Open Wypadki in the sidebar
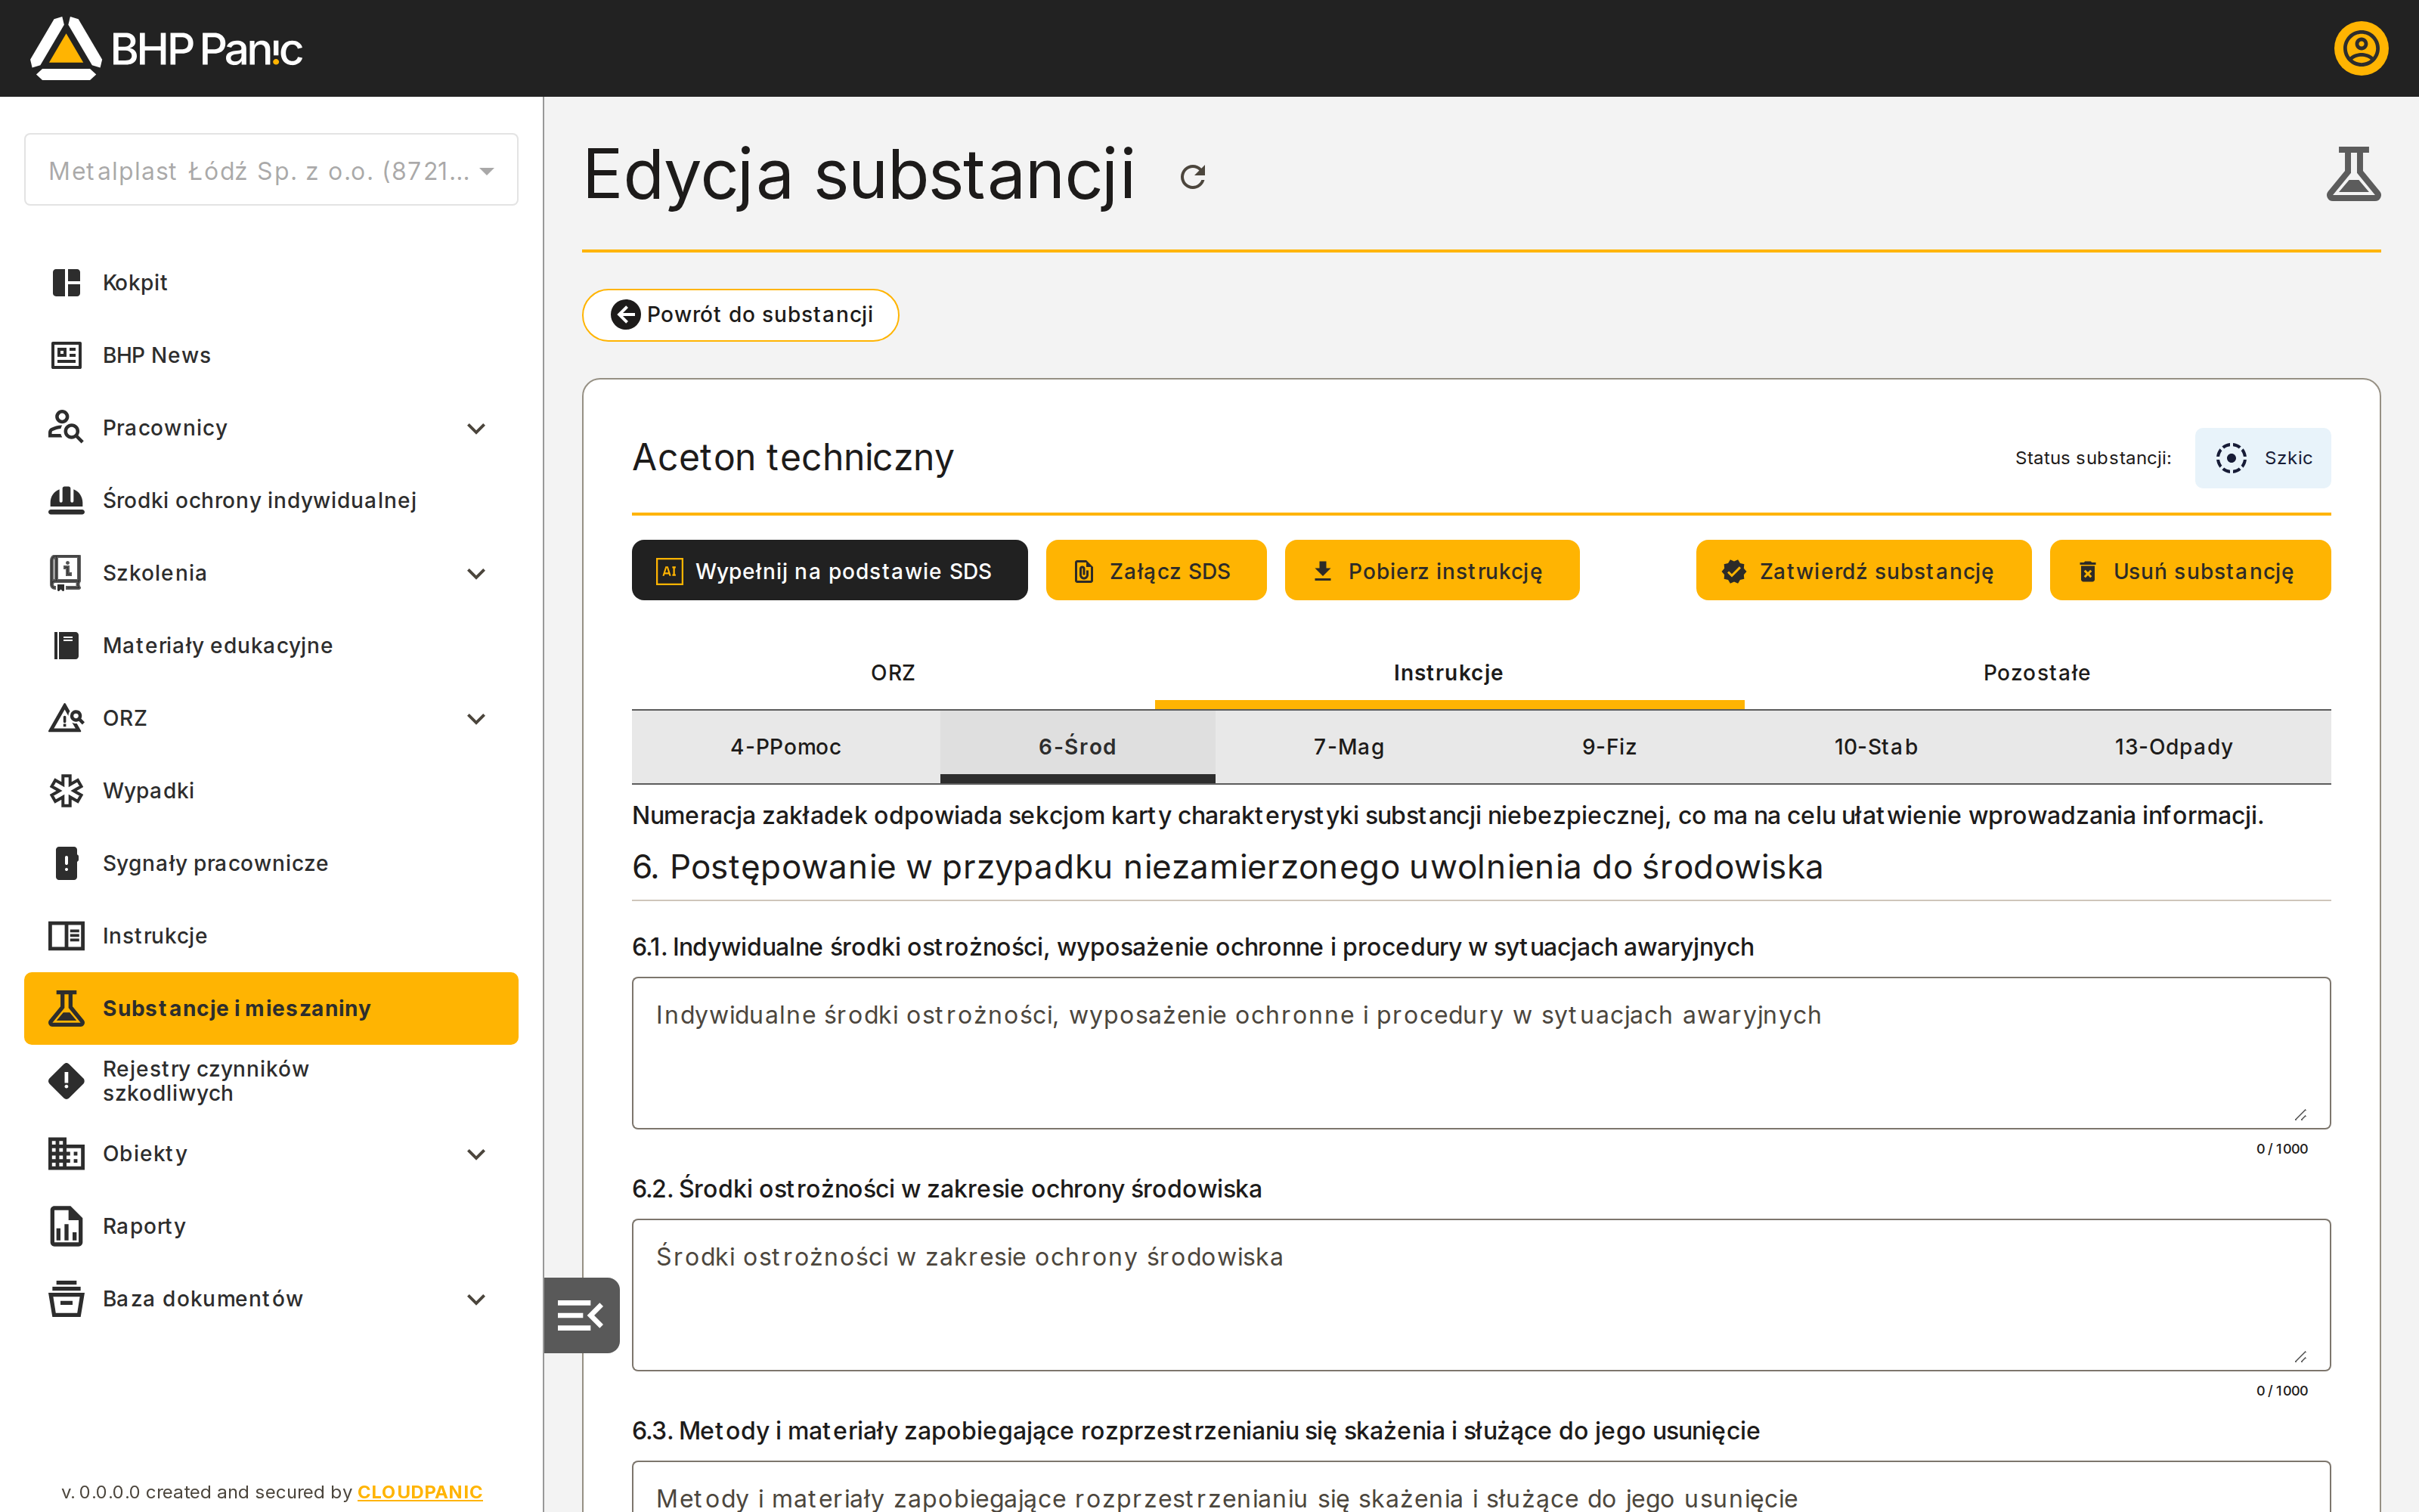The height and width of the screenshot is (1512, 2419). pyautogui.click(x=271, y=791)
